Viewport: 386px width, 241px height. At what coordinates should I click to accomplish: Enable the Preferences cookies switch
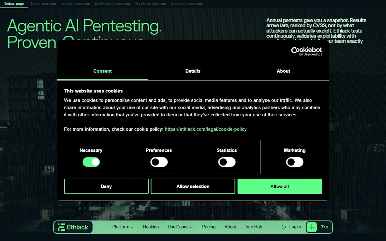pos(159,162)
